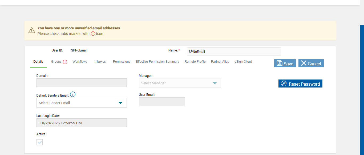Open the Inboxes tab
This screenshot has height=155, width=364.
pyautogui.click(x=100, y=62)
